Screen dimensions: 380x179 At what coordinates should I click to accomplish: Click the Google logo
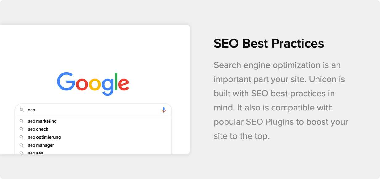(x=93, y=83)
